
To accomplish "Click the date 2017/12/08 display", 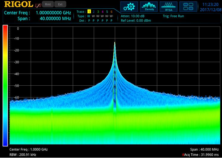I will tap(211, 10).
